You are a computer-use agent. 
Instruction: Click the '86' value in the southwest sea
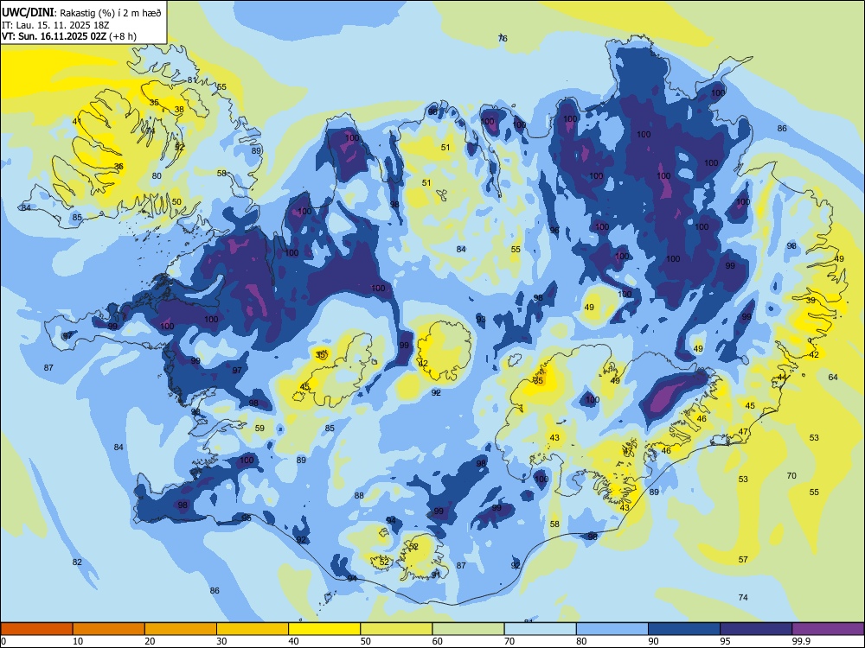tap(215, 590)
